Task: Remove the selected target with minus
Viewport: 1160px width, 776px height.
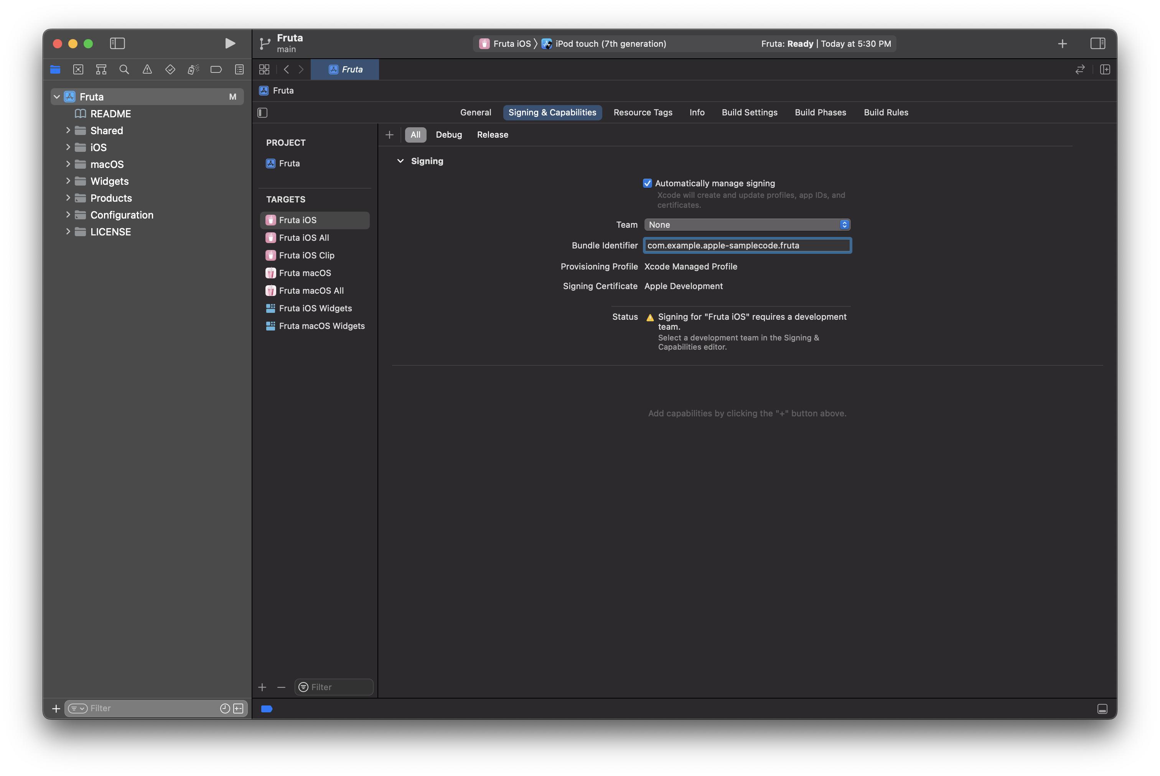Action: (x=281, y=687)
